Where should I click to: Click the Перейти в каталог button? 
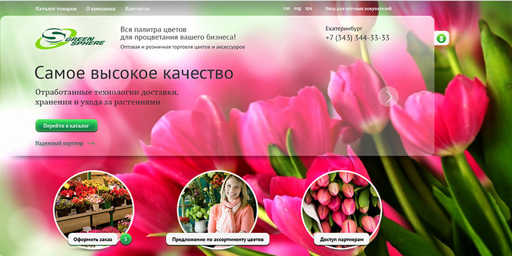(67, 125)
